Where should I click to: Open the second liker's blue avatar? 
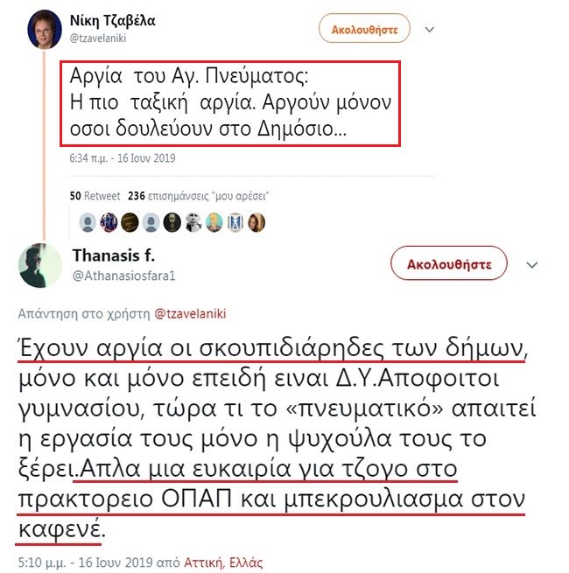[x=109, y=222]
